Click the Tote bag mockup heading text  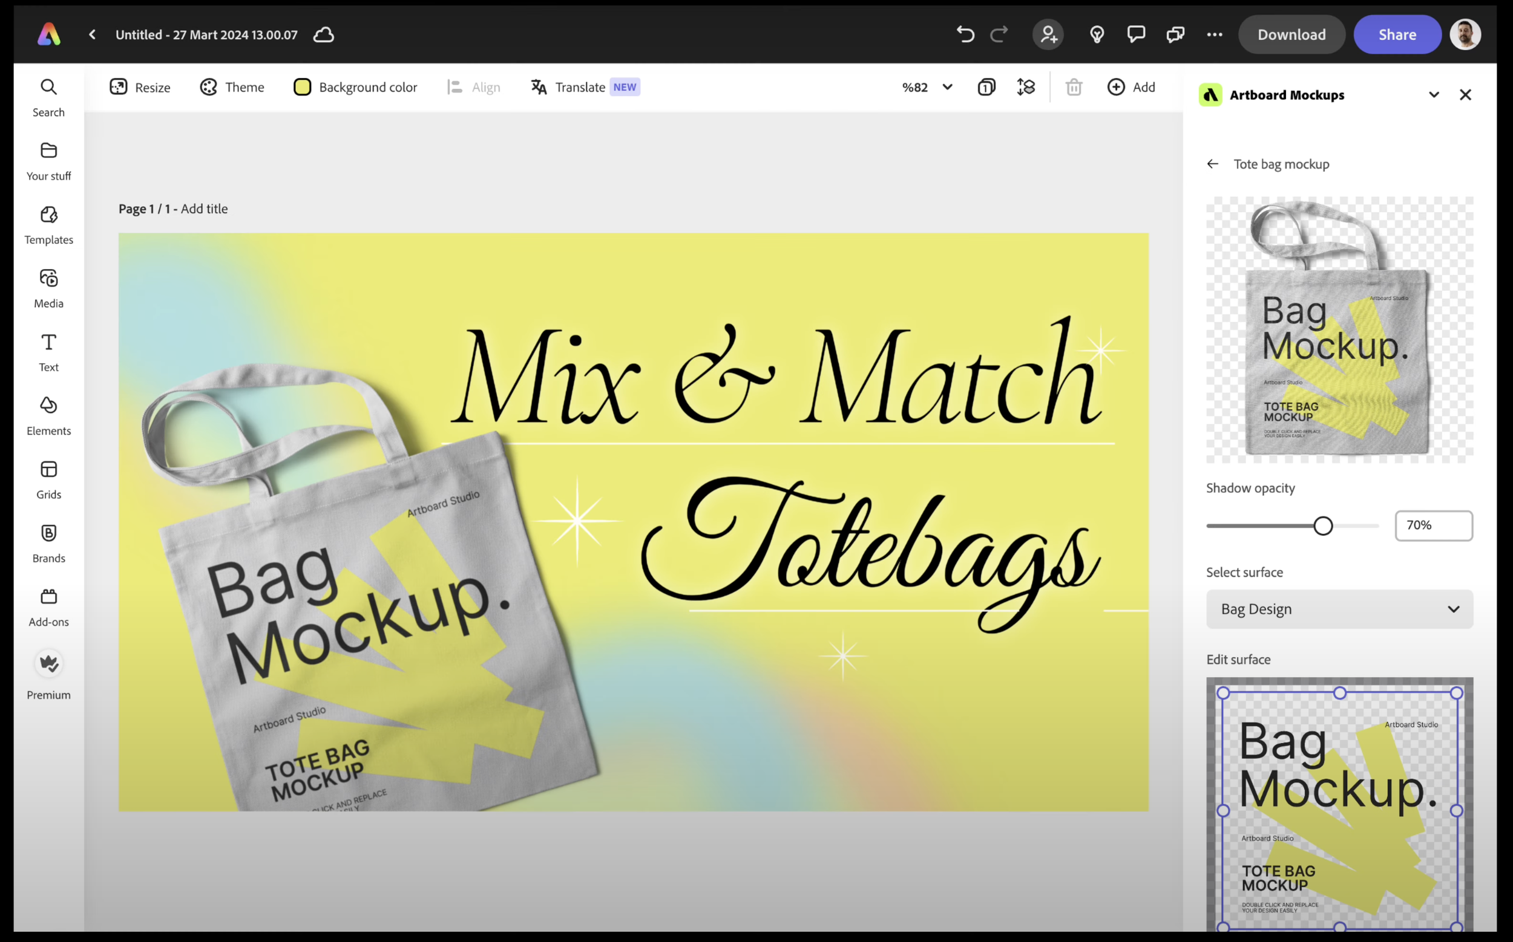pyautogui.click(x=1281, y=164)
